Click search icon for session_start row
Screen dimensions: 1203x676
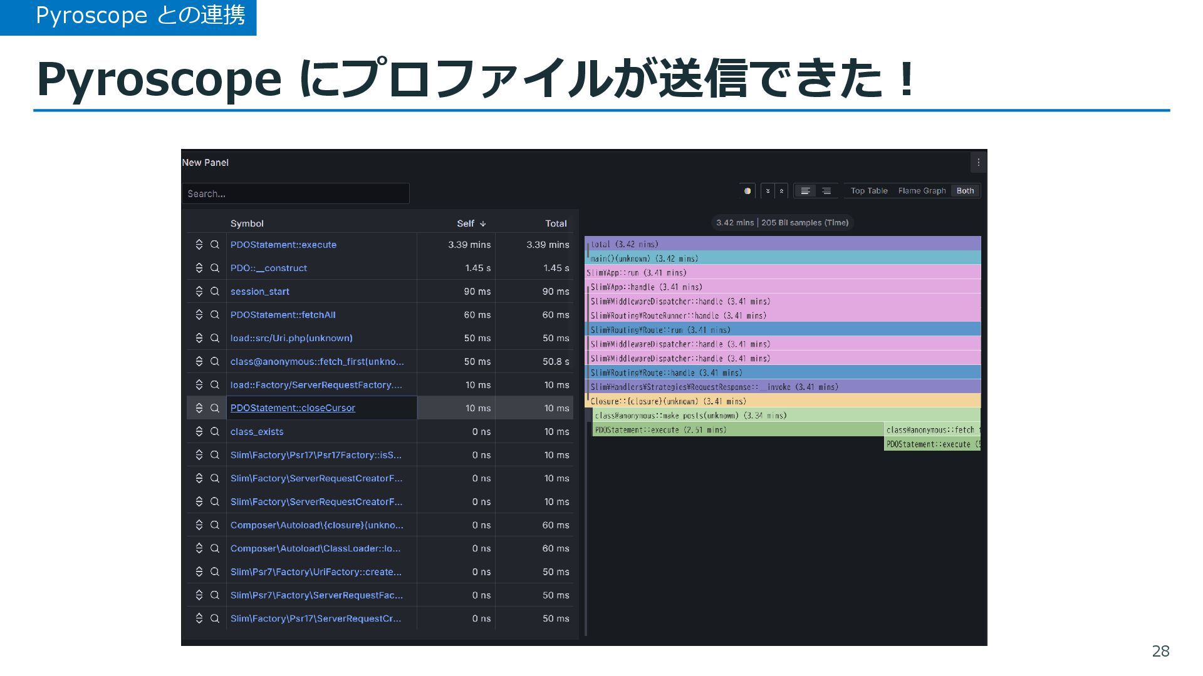(x=215, y=292)
